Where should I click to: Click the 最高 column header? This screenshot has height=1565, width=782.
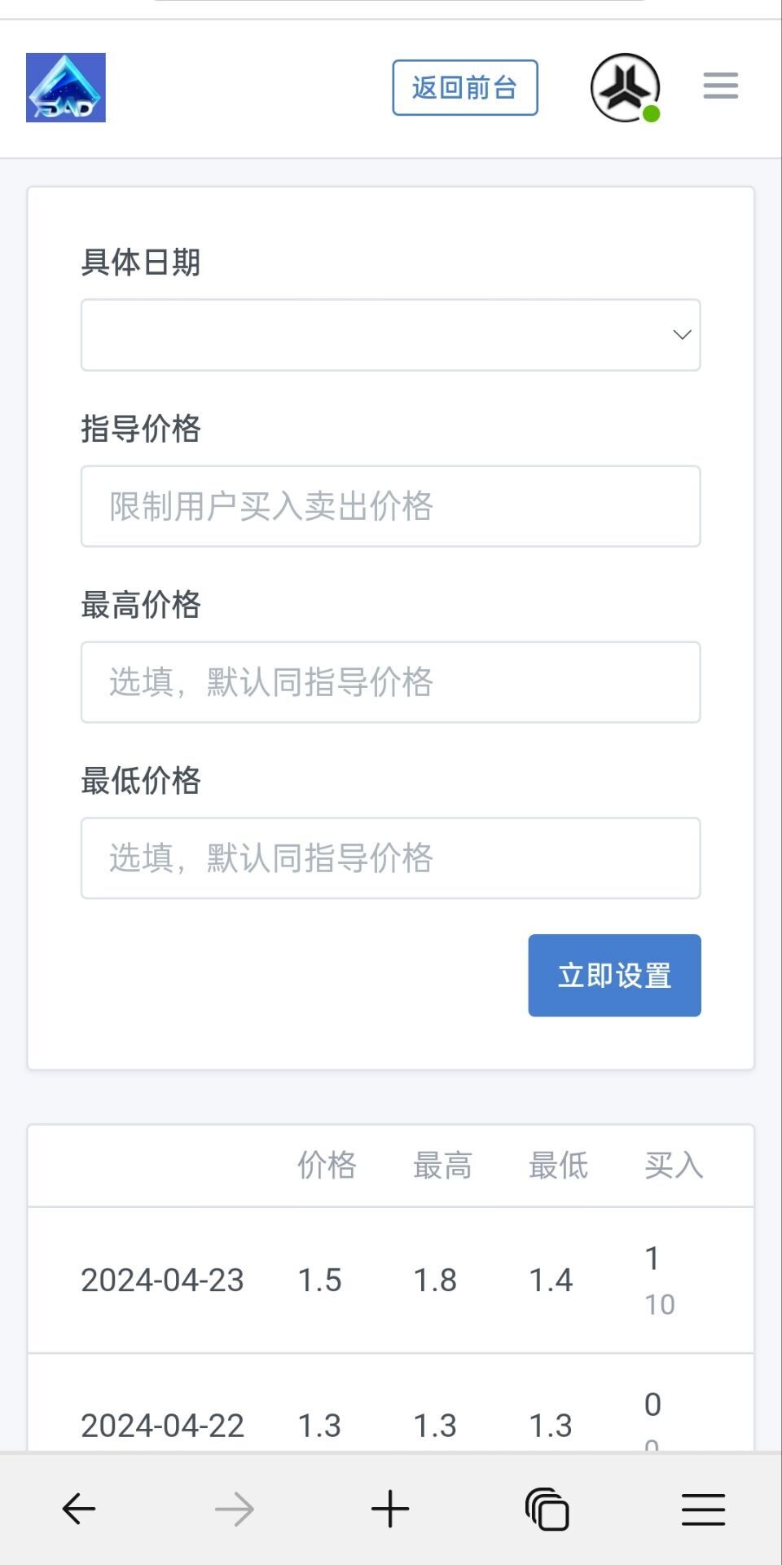[442, 1166]
